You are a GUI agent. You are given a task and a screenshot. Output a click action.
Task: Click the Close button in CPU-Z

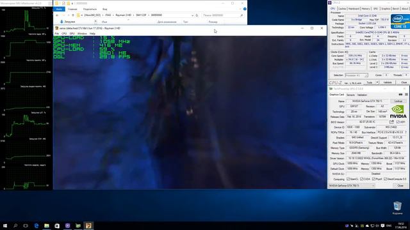click(404, 82)
